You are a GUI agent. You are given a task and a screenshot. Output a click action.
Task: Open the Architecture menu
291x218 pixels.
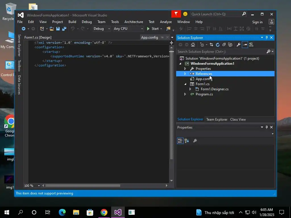(x=134, y=22)
